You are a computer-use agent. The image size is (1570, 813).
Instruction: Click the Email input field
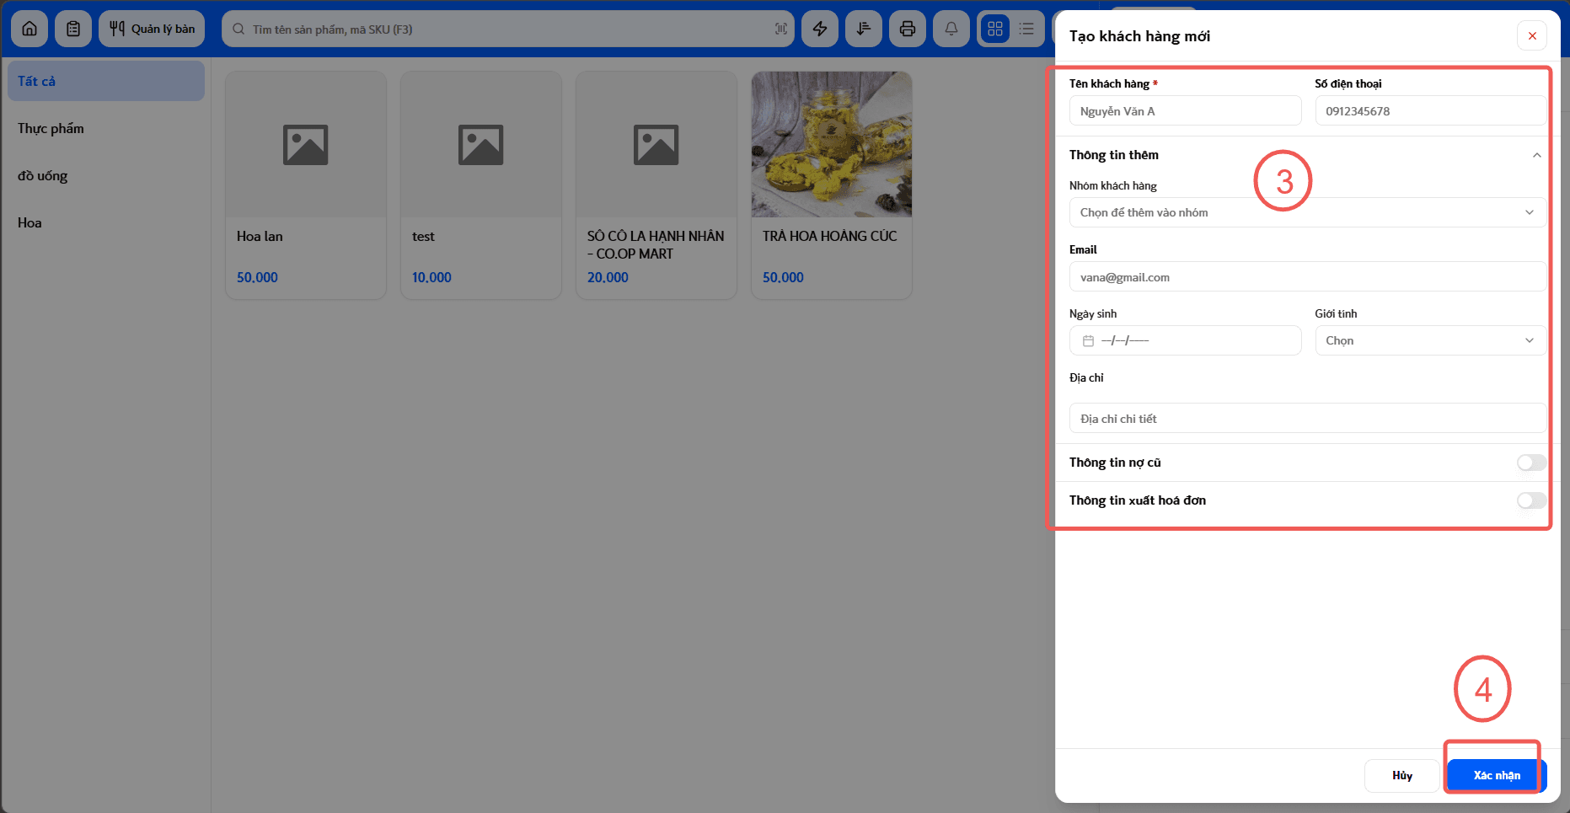(x=1307, y=276)
